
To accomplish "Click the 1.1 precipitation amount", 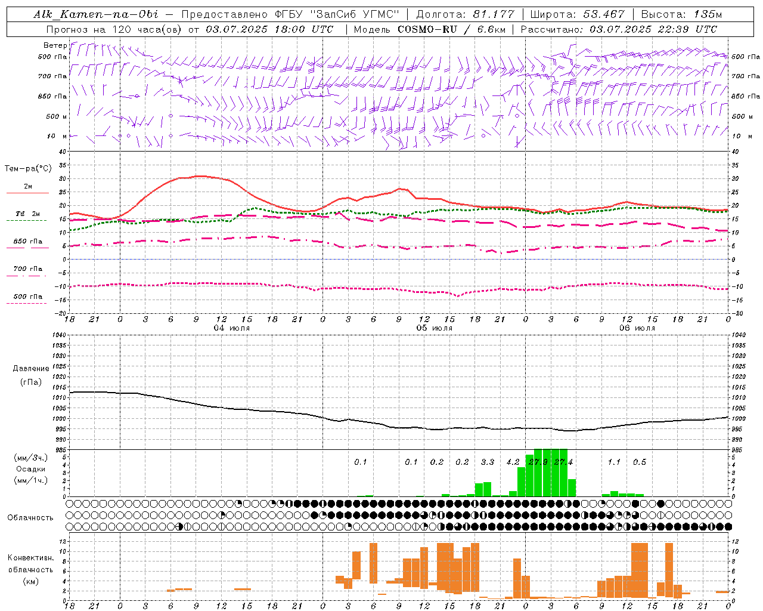I will tap(614, 462).
